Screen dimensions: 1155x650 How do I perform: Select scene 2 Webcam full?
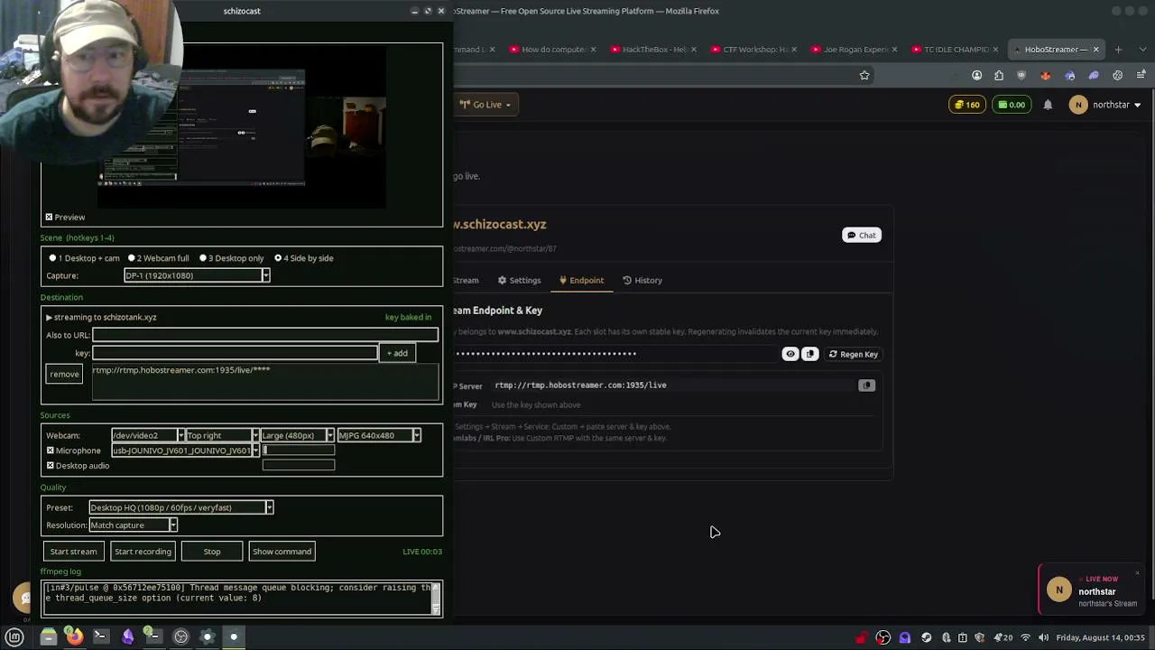pos(132,258)
